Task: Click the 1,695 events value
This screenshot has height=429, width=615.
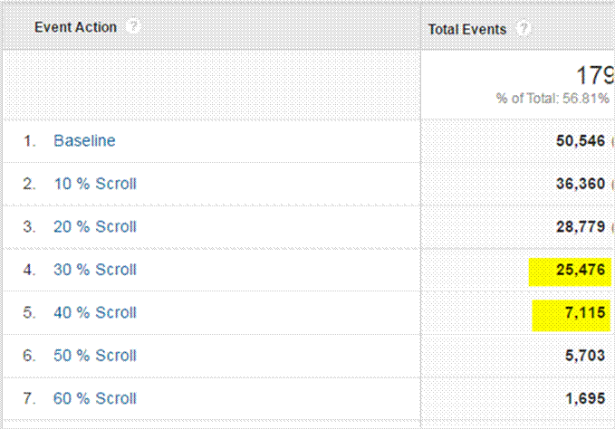Action: [x=585, y=398]
